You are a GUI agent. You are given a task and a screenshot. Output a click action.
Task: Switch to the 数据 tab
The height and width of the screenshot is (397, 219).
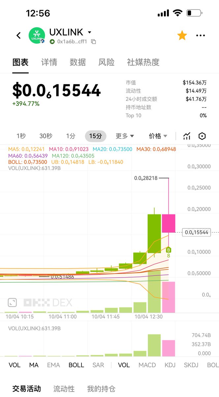point(78,62)
